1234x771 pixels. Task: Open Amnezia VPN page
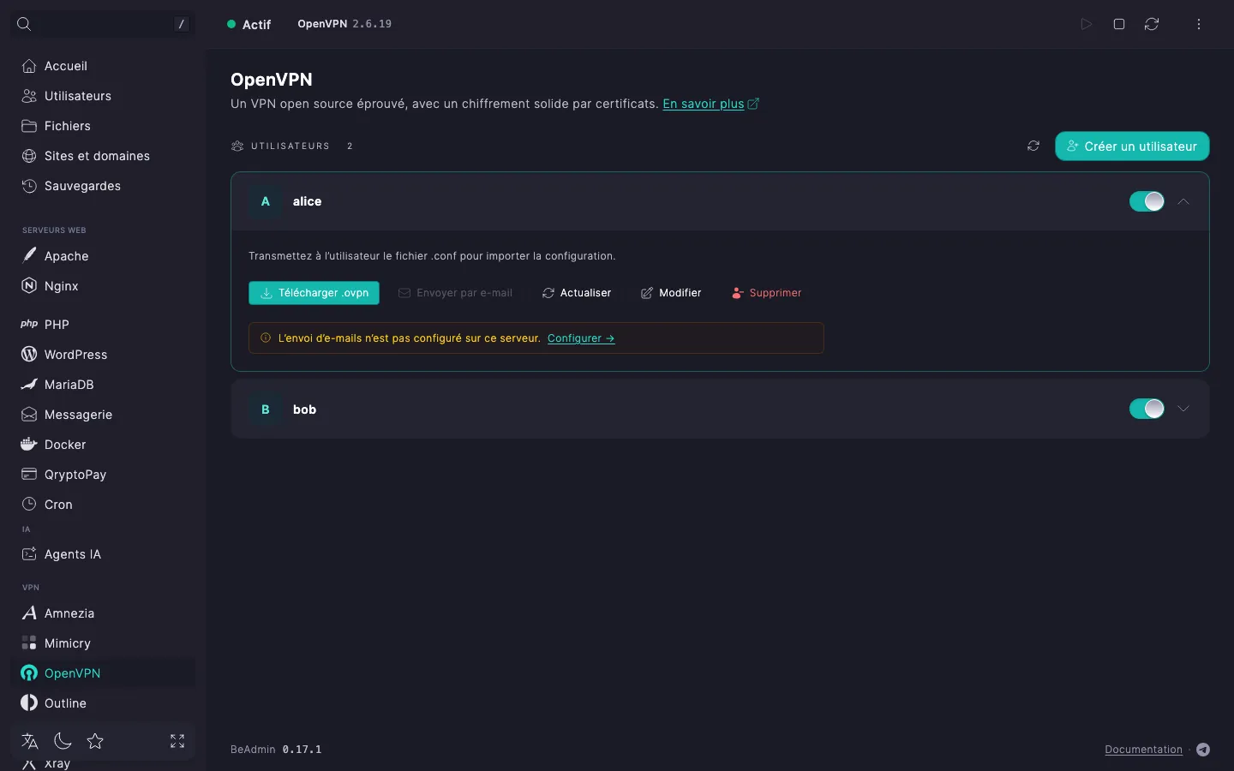103,613
